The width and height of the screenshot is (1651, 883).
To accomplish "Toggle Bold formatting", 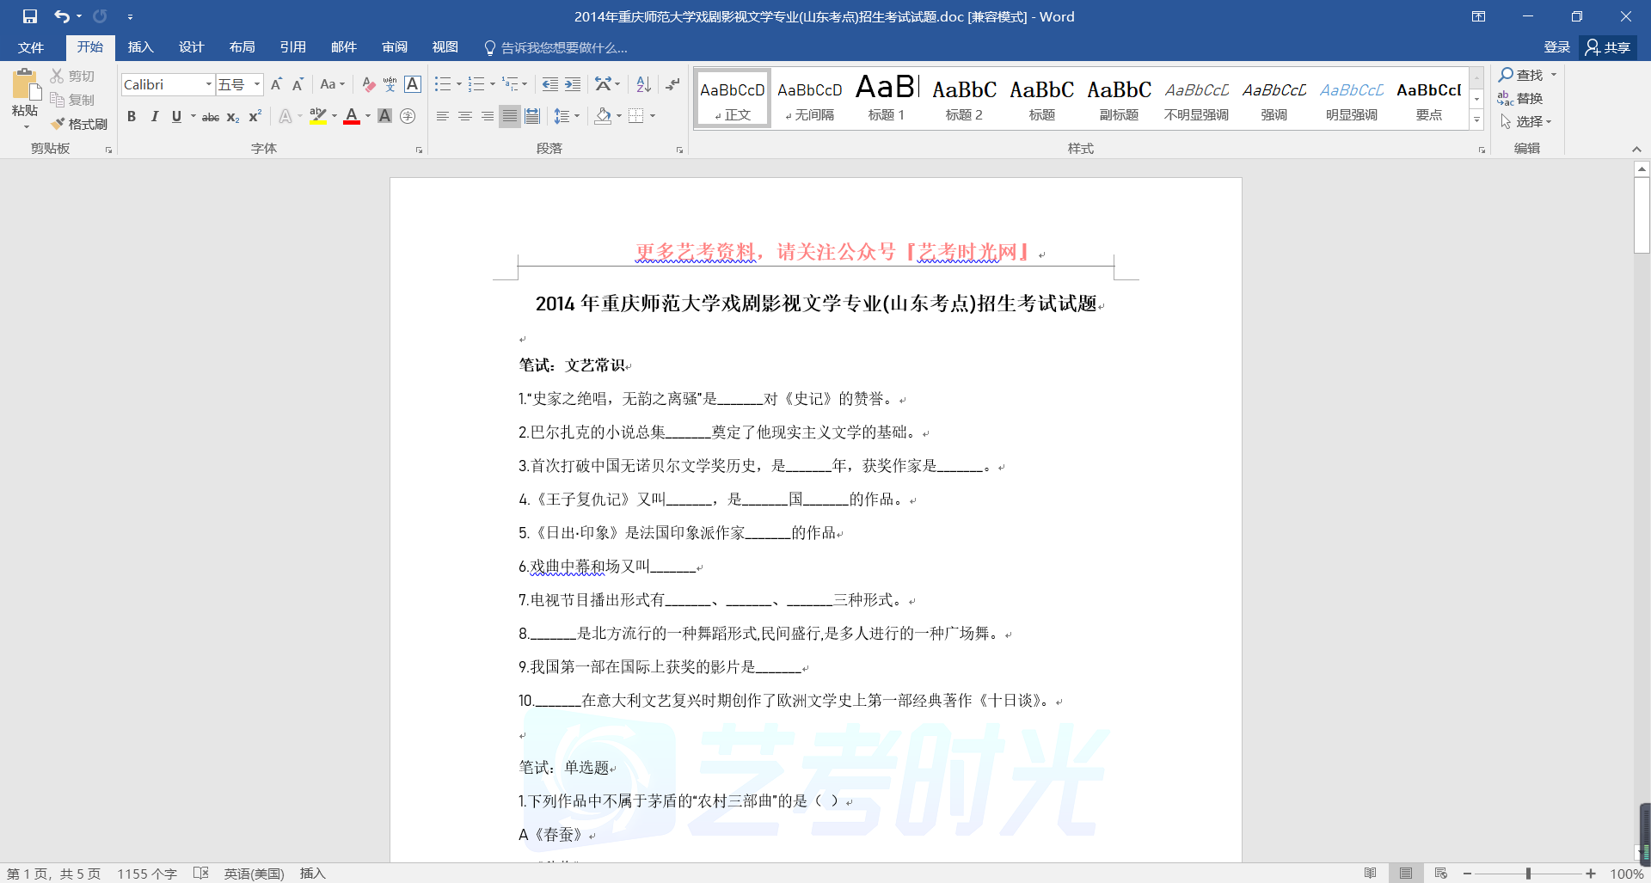I will 132,116.
